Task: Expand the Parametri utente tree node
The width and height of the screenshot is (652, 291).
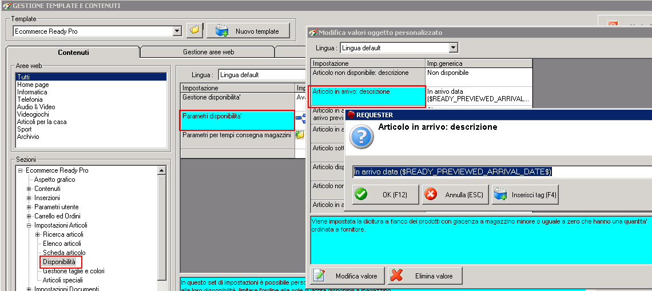Action: 29,207
